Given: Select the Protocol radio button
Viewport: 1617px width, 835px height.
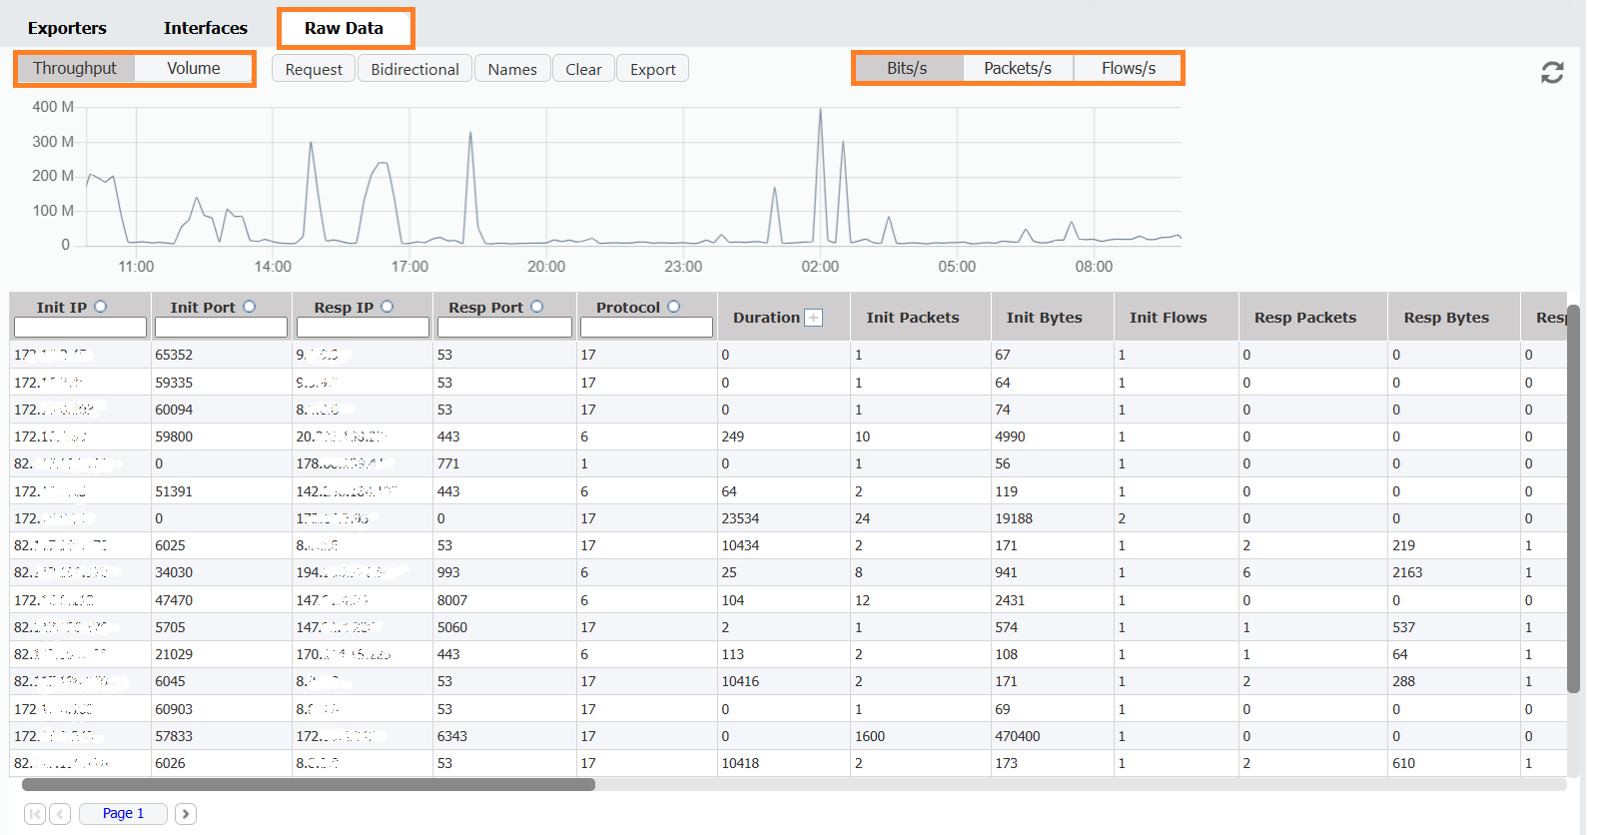Looking at the screenshot, I should (x=674, y=307).
